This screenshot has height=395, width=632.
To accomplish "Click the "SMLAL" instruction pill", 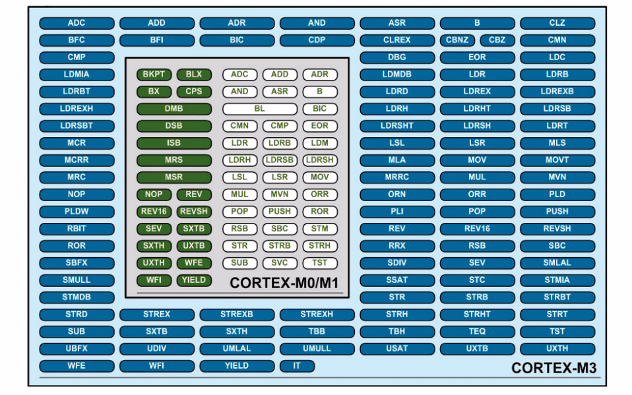I will [557, 263].
